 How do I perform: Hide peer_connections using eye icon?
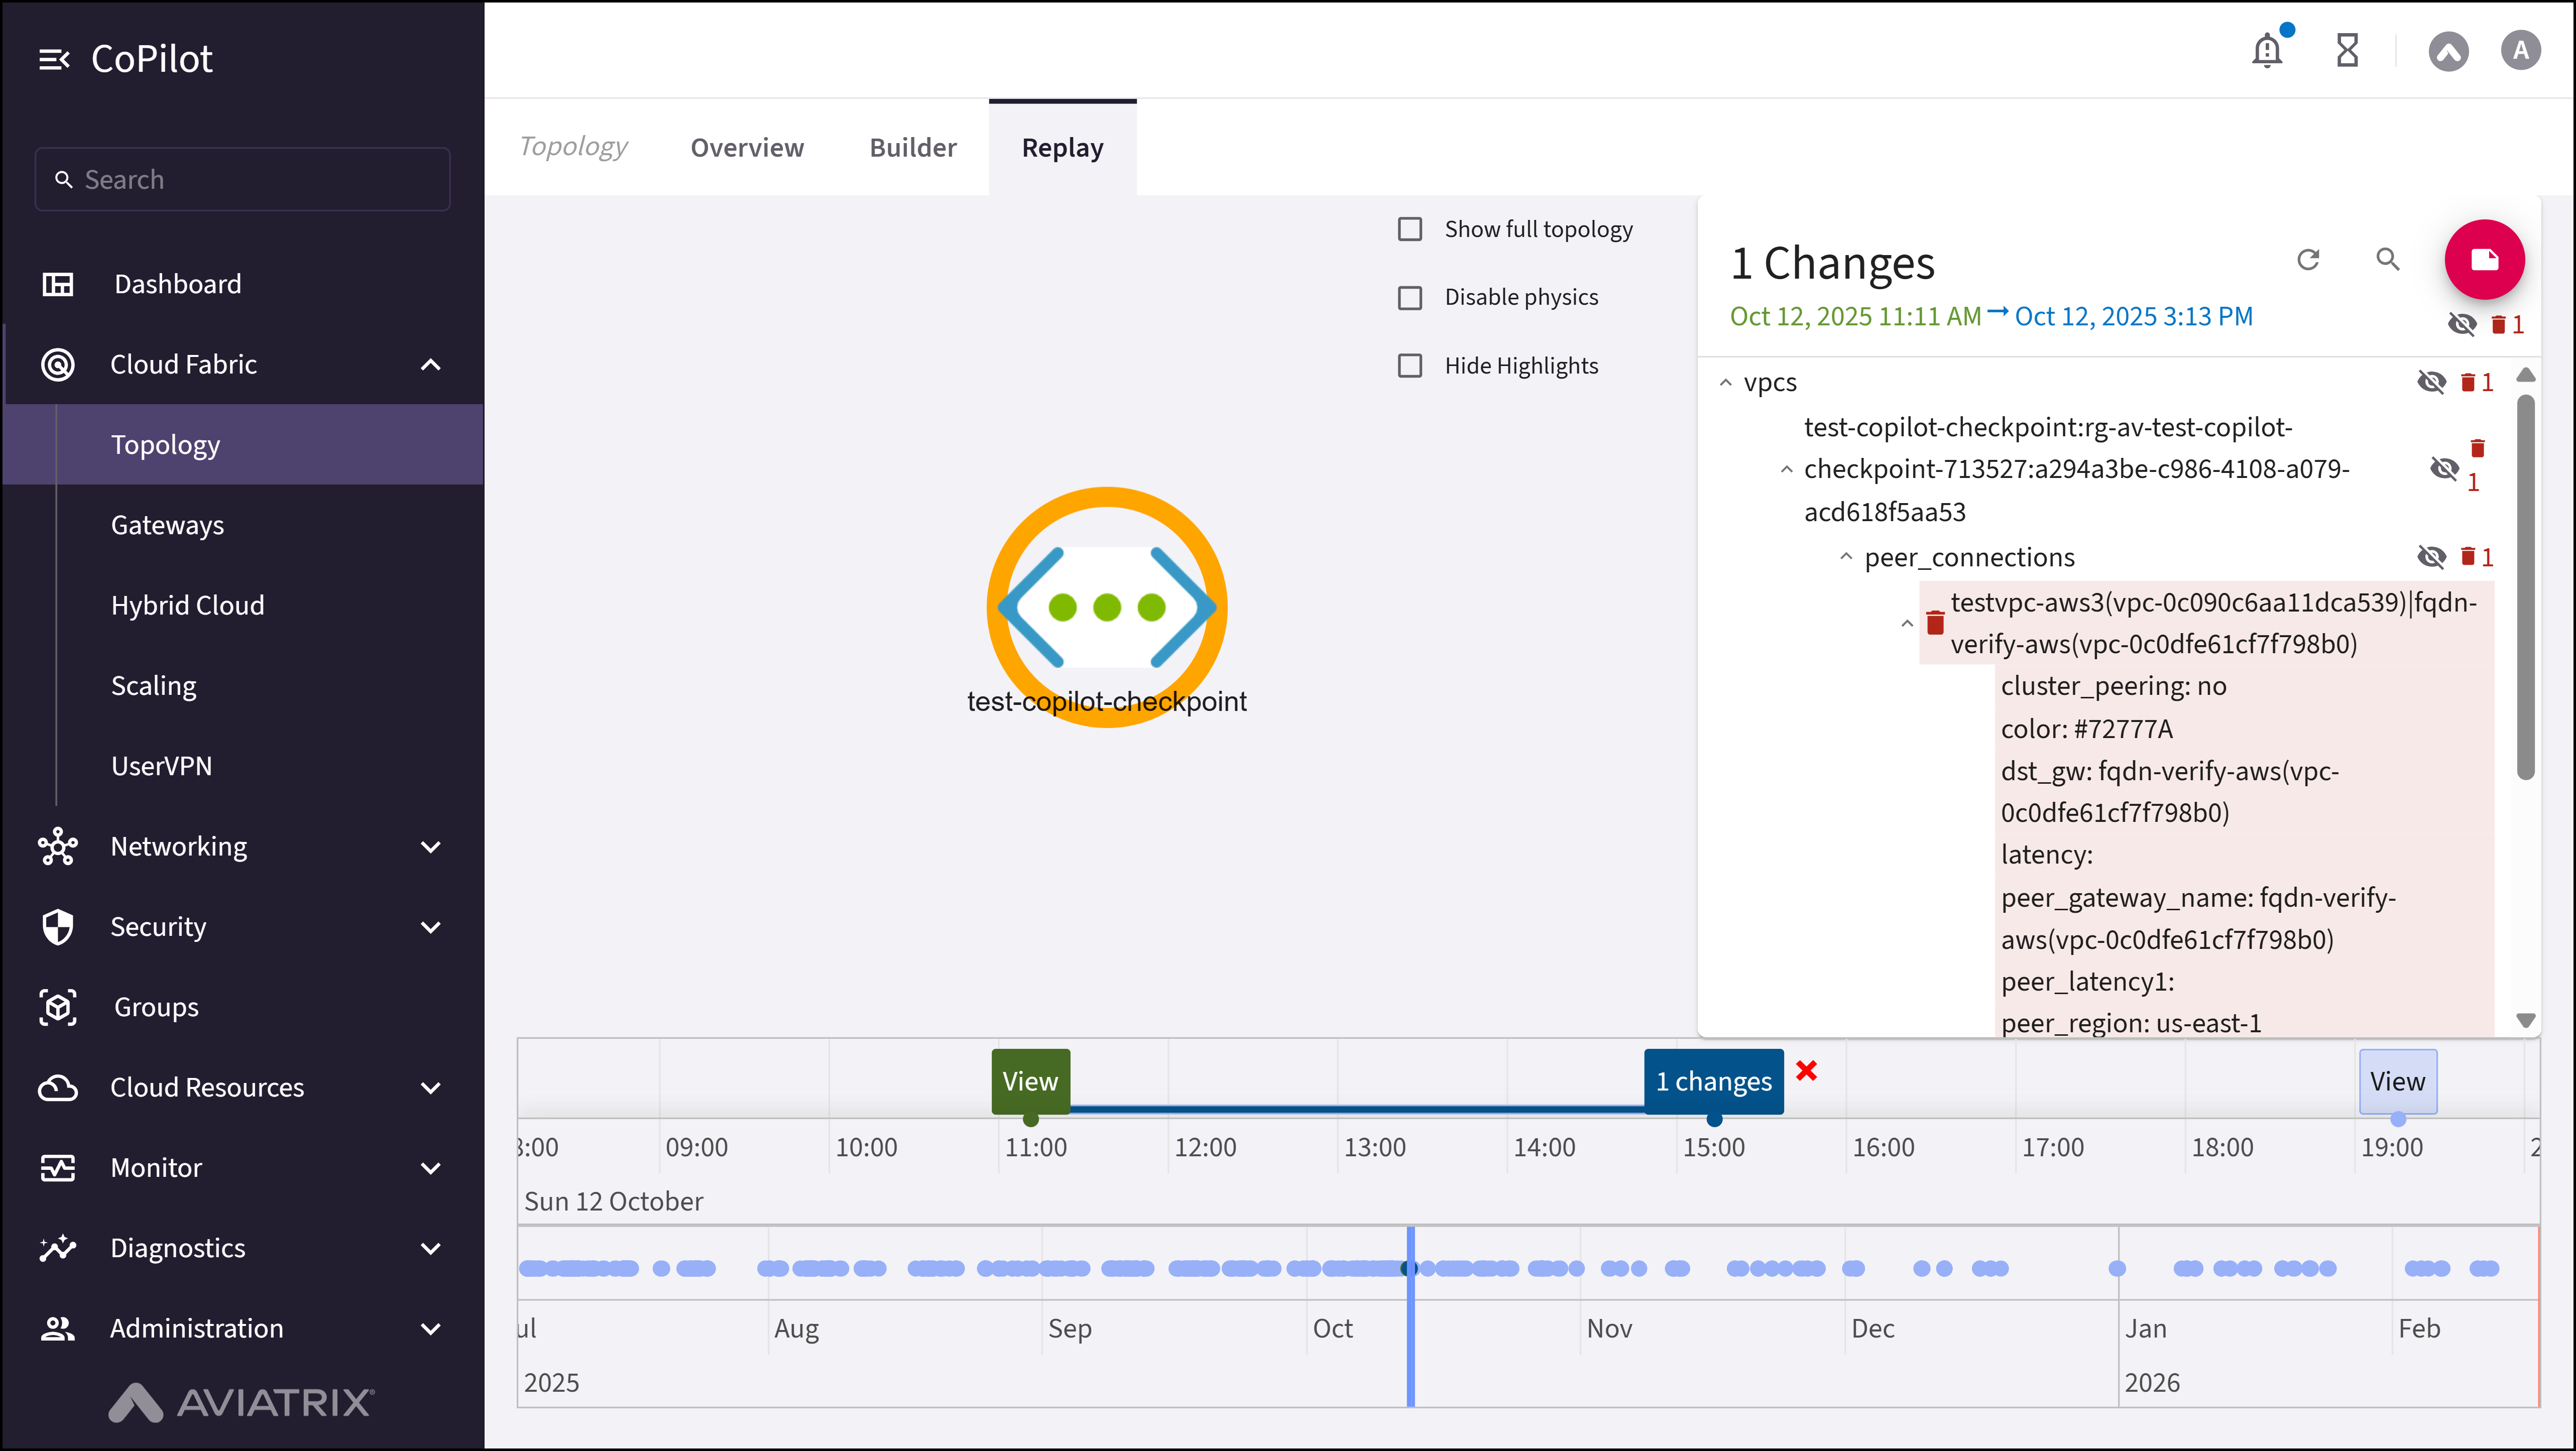[x=2431, y=557]
